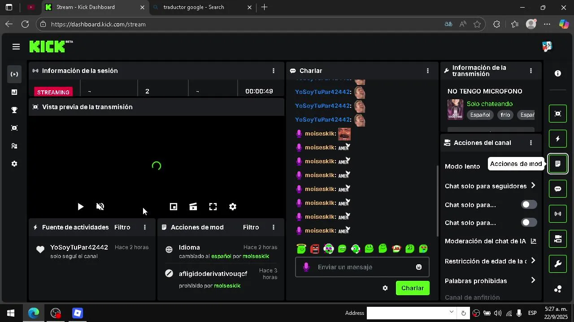
Task: Enable the switch just above Moderación del chat de IA
Action: [529, 222]
